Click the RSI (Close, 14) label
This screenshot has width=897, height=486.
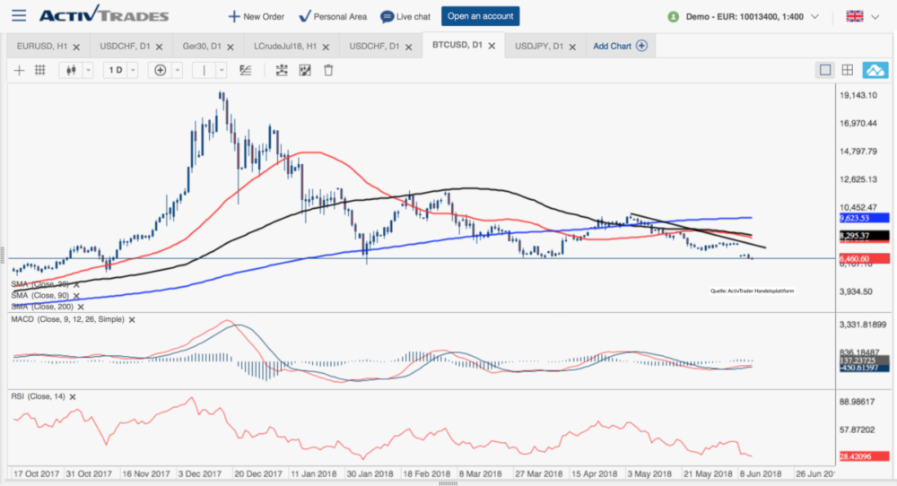38,396
